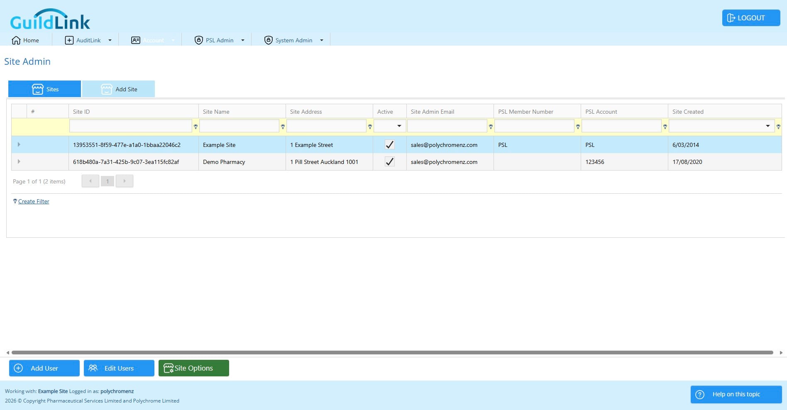Image resolution: width=787 pixels, height=410 pixels.
Task: Open the Create Filter link
Action: 34,201
